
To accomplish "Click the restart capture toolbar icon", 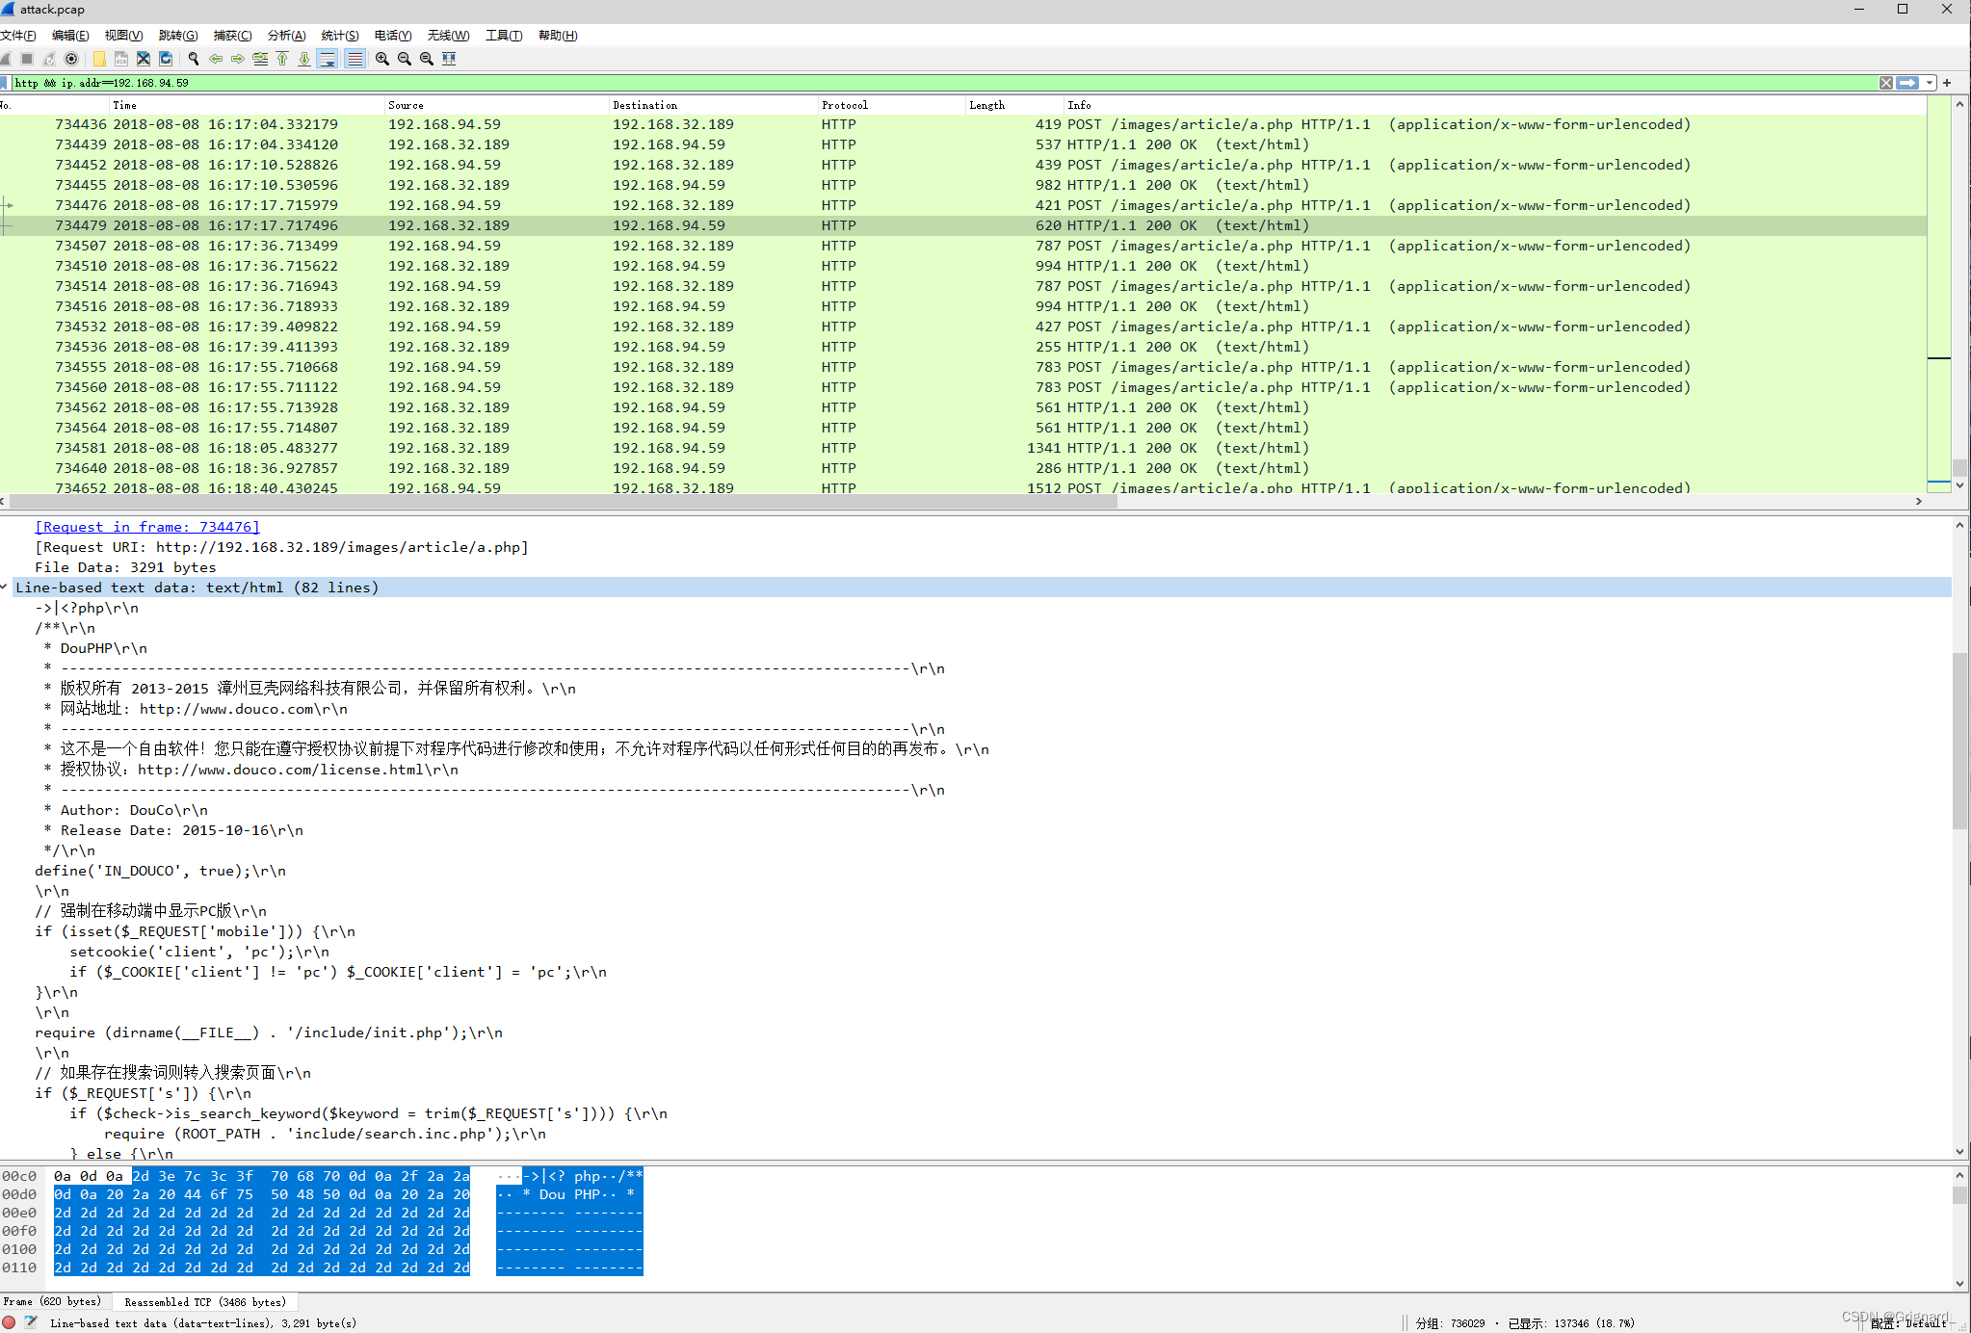I will [x=49, y=59].
